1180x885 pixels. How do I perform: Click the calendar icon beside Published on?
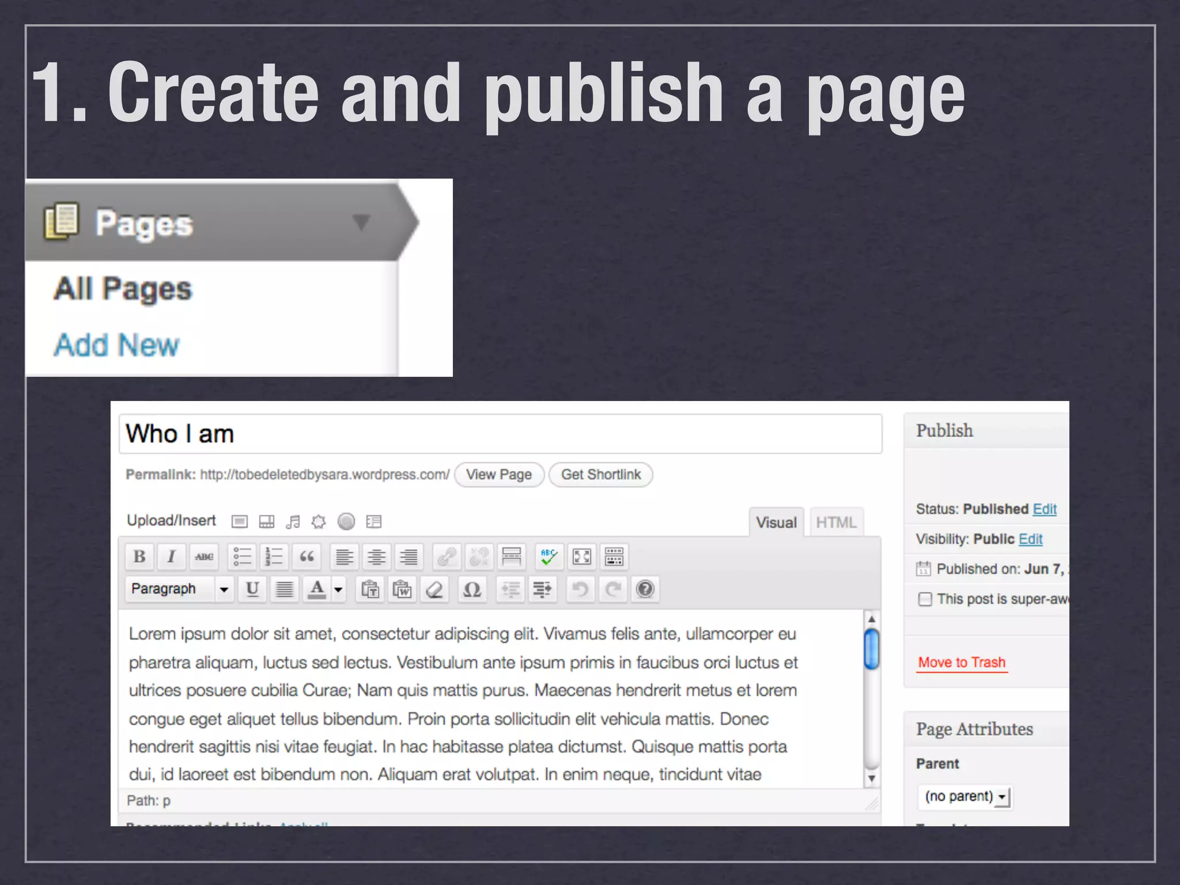click(924, 569)
